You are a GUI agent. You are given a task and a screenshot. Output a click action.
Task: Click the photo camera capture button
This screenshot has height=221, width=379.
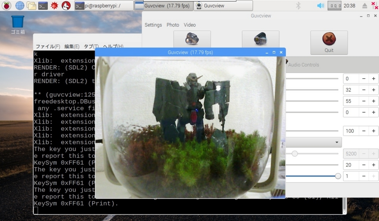192,39
